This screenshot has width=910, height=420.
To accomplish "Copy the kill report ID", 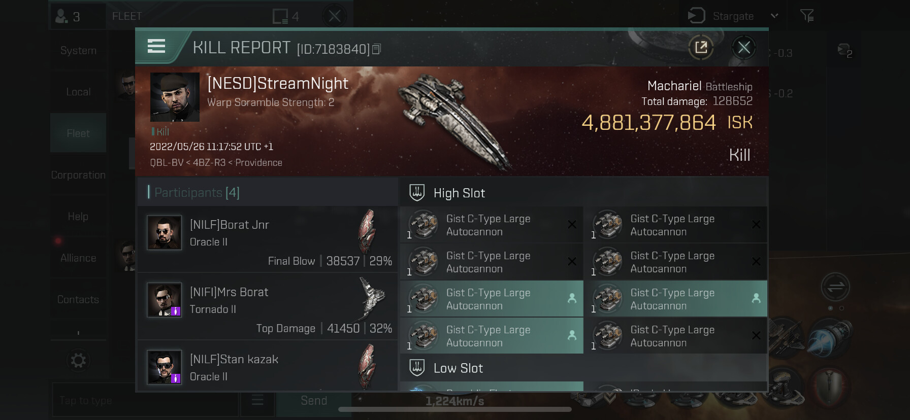I will coord(376,49).
